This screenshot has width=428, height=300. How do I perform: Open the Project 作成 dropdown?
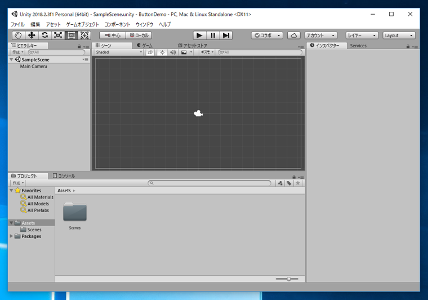point(18,183)
